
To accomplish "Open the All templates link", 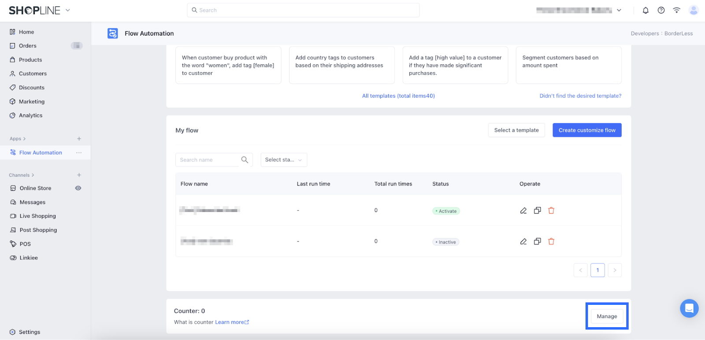I will click(398, 96).
